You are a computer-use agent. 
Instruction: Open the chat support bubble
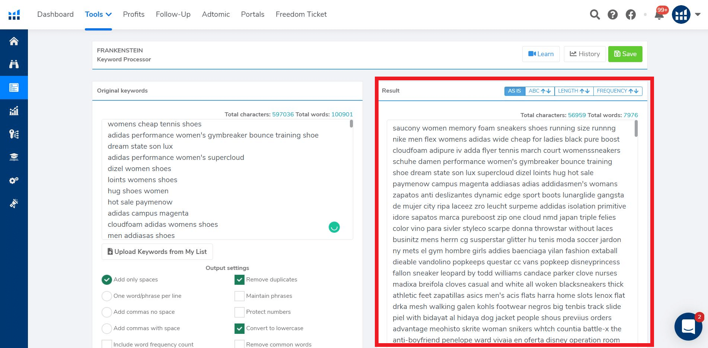click(x=688, y=326)
